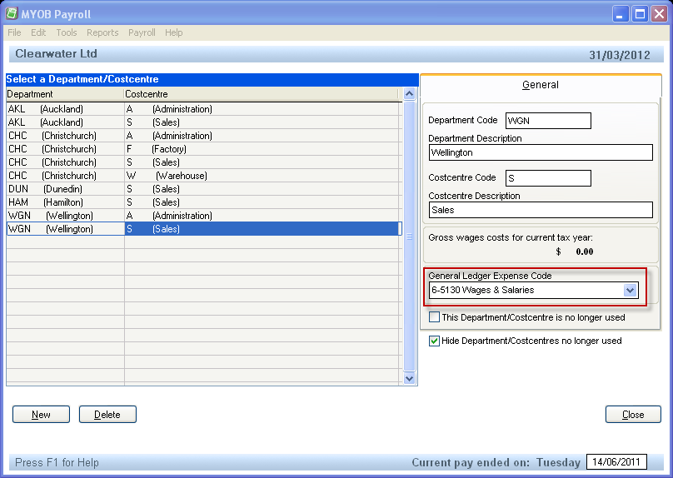
Task: Click the Costcentre Description field
Action: click(541, 210)
